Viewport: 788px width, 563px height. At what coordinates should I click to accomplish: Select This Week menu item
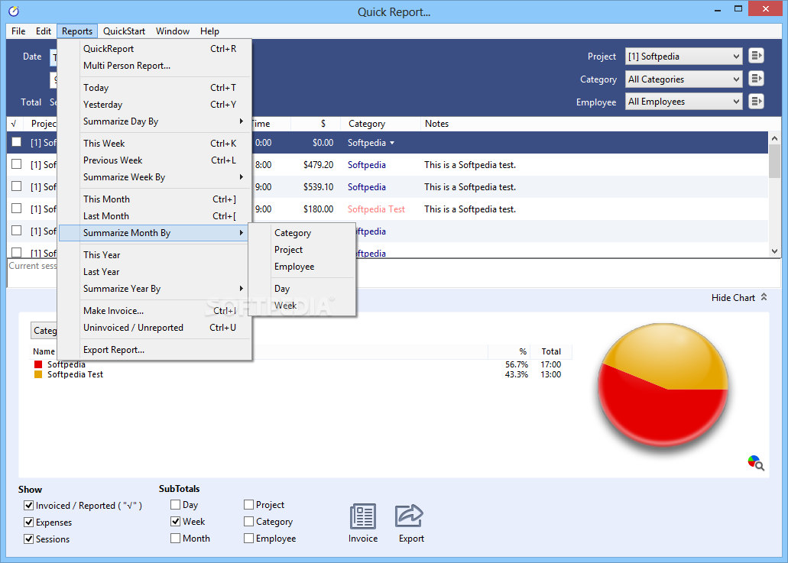click(x=155, y=144)
